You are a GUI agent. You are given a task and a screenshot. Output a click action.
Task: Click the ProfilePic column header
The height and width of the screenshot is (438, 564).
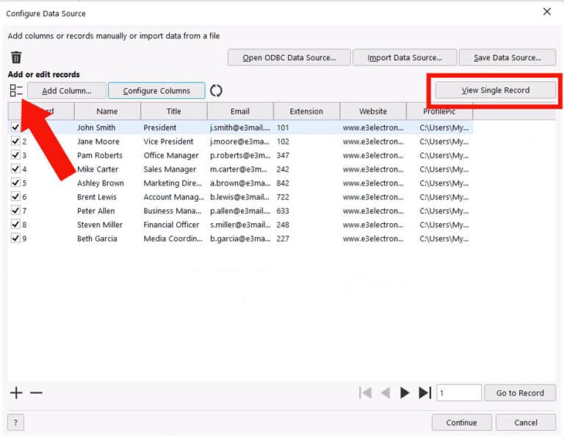coord(439,112)
